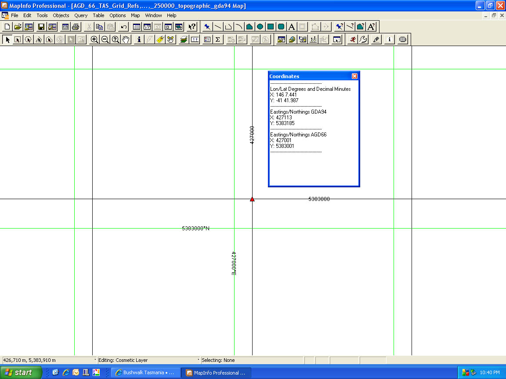Open the Help menu
506x379 pixels.
(171, 15)
